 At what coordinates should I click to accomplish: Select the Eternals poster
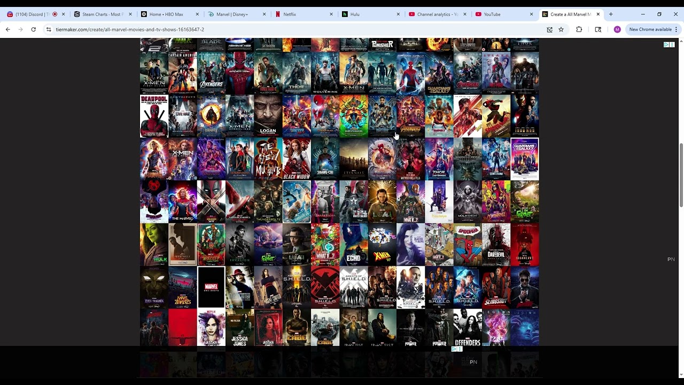(x=354, y=159)
